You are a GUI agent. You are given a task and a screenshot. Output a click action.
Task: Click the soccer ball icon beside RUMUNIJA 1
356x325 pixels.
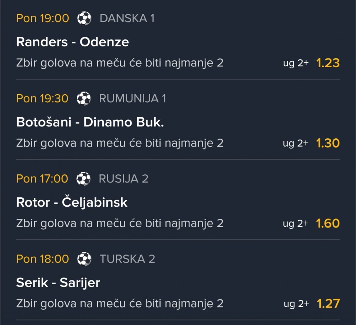(83, 98)
